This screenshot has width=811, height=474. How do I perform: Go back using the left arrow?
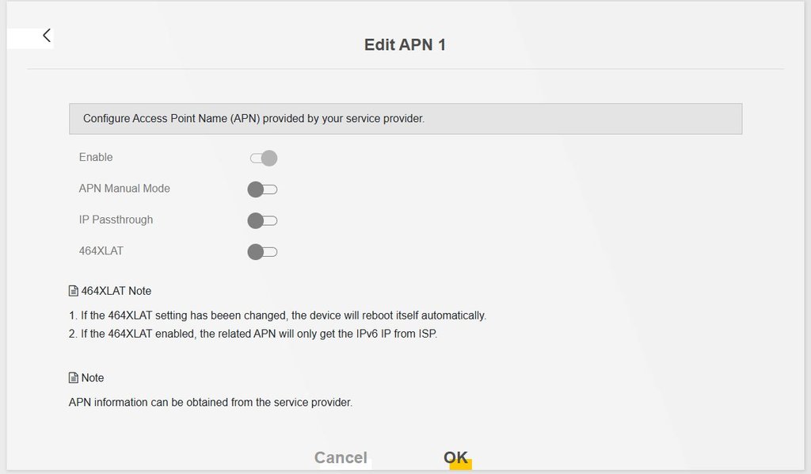click(47, 36)
